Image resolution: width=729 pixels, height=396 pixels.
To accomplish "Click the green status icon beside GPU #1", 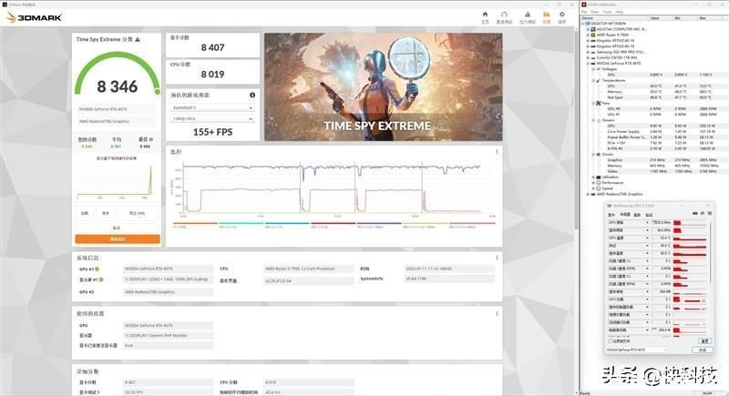I will pos(98,269).
